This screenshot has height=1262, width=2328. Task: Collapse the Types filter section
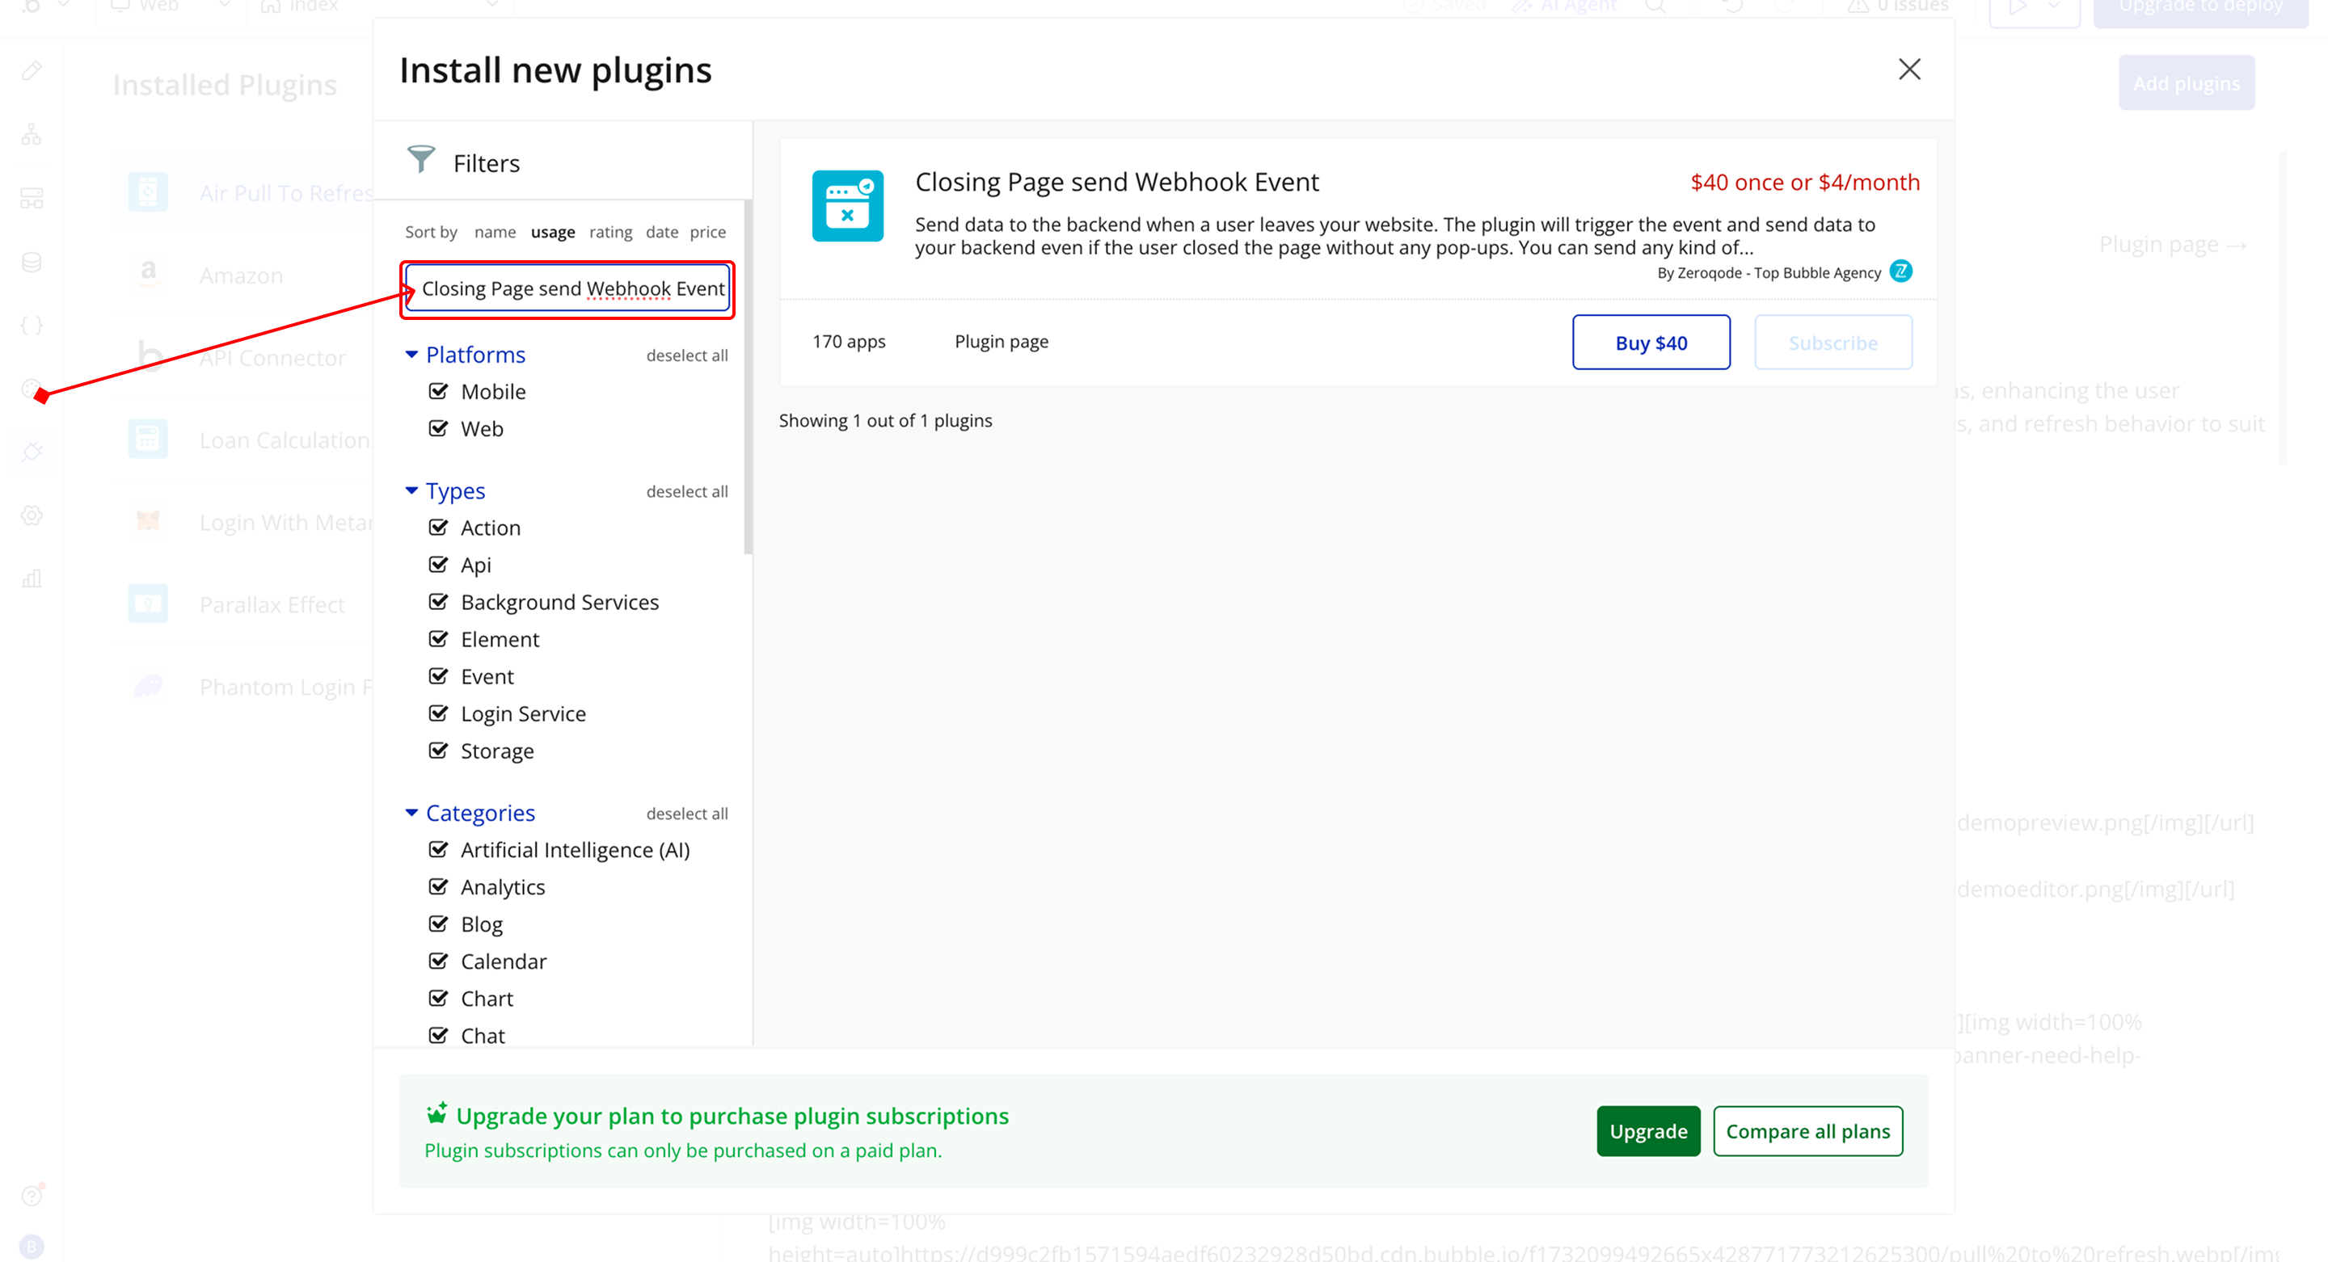[411, 490]
